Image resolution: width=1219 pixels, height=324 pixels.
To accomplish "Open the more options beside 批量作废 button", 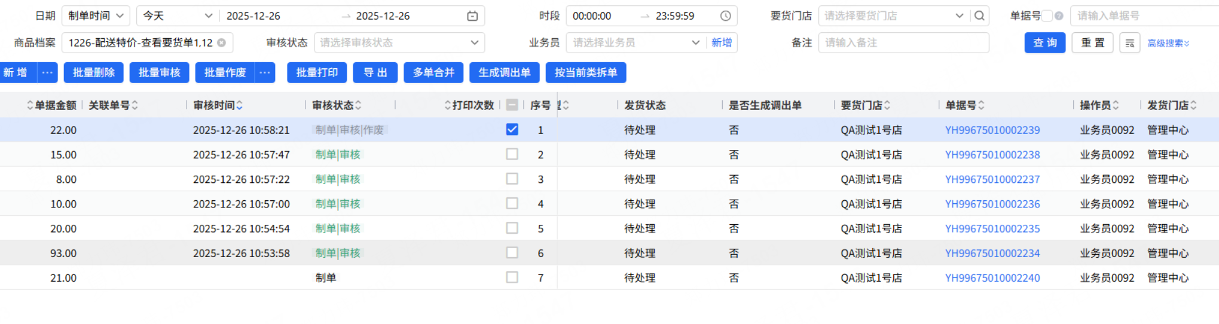I will point(265,73).
